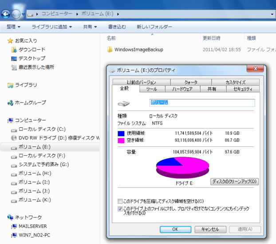The width and height of the screenshot is (276, 244).
Task: Click the ネットワーク icon in sidebar
Action: coord(10,217)
